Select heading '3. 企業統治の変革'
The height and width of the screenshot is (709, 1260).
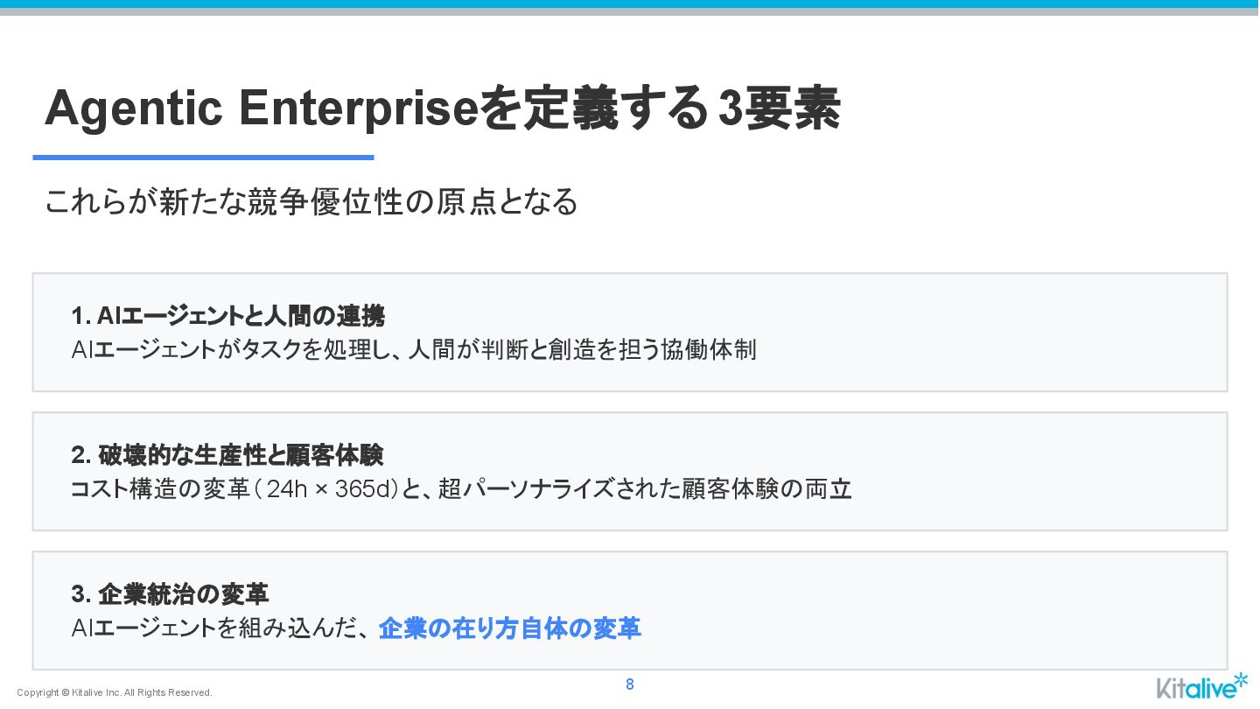[170, 594]
